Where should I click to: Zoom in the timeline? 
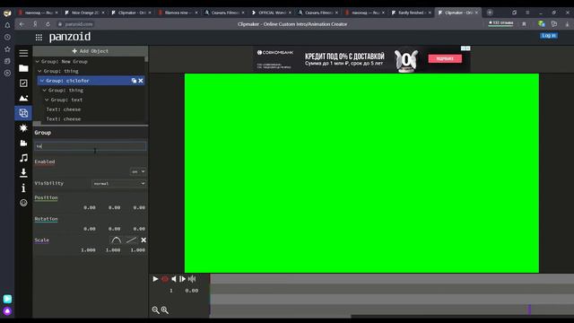tap(165, 310)
